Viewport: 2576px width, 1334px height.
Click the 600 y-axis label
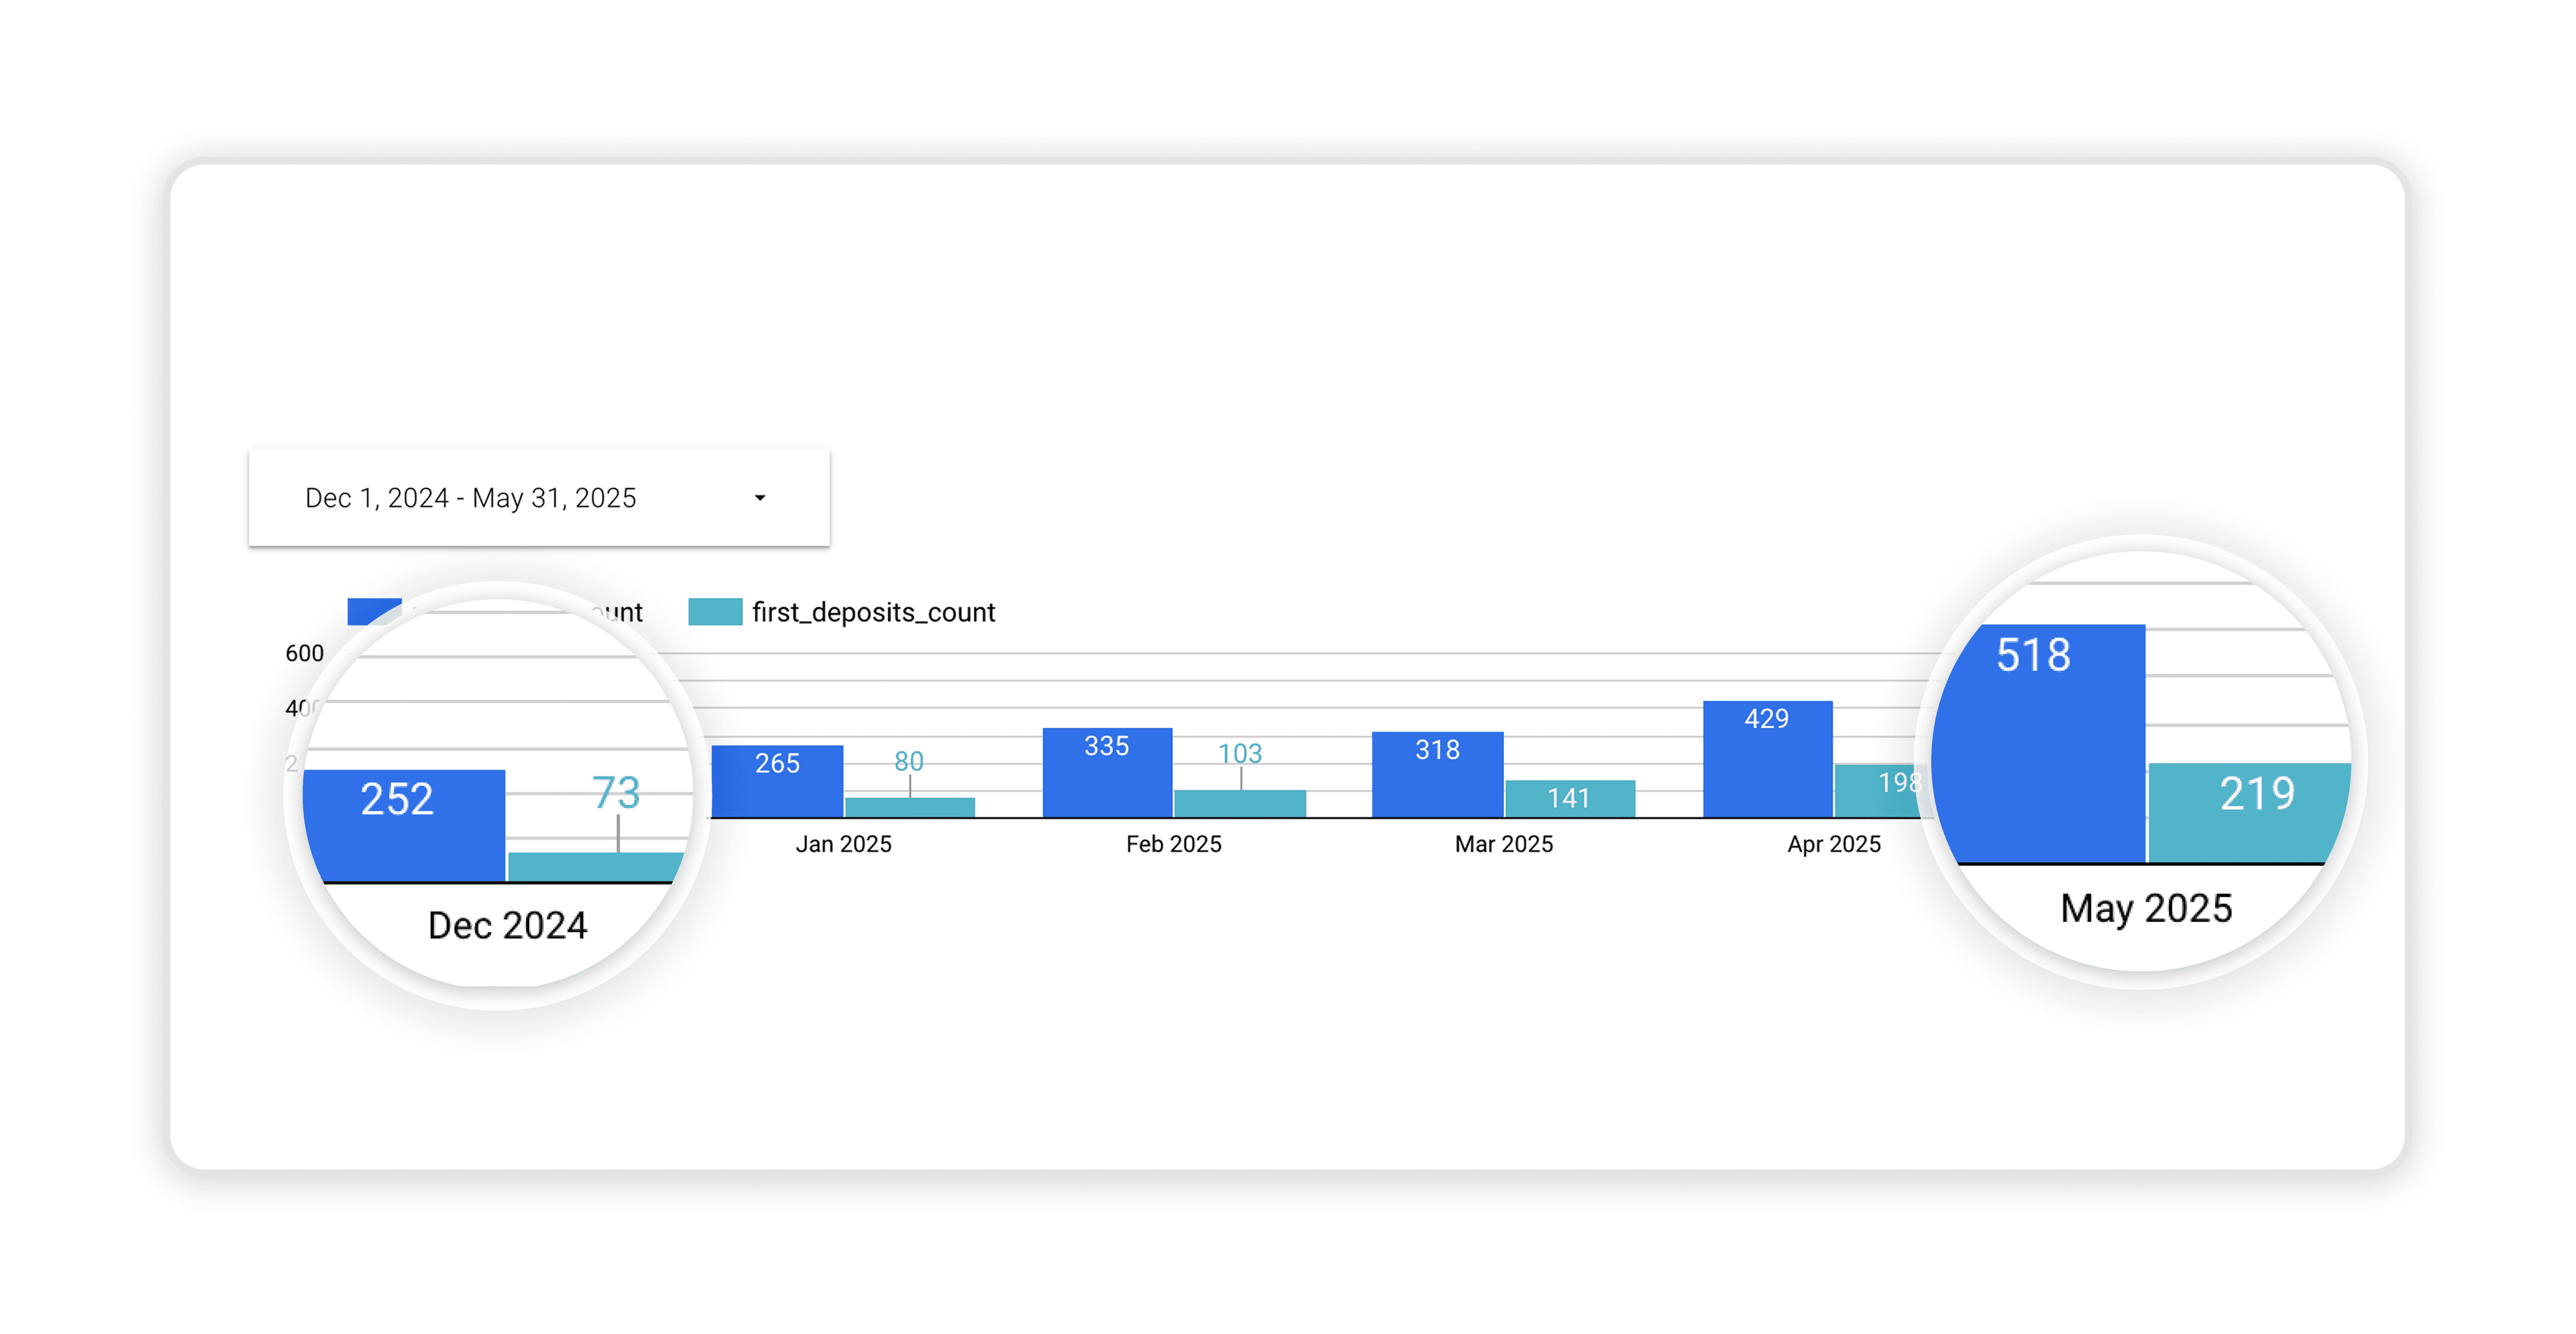click(x=304, y=653)
